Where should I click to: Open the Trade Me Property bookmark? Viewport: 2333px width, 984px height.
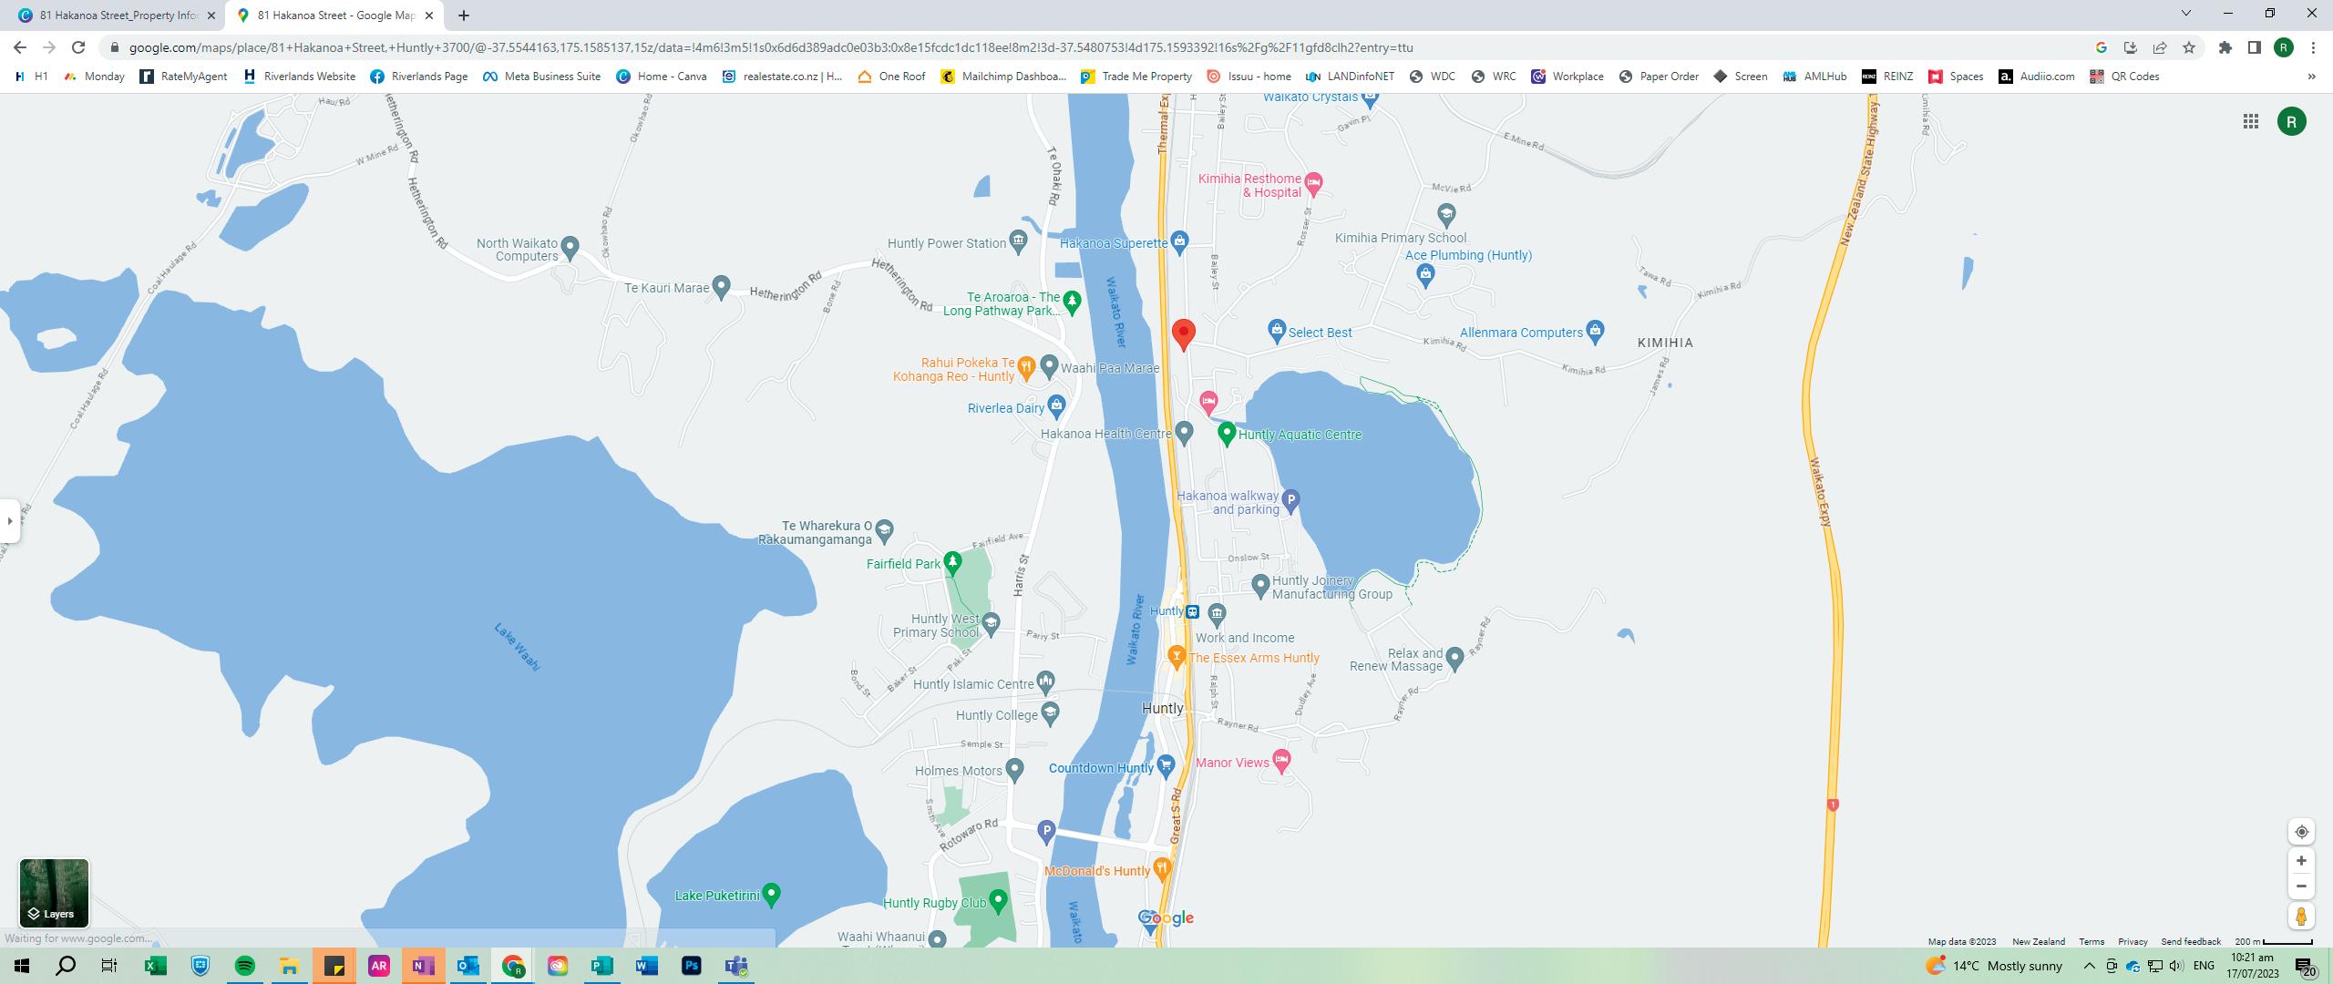click(x=1136, y=77)
